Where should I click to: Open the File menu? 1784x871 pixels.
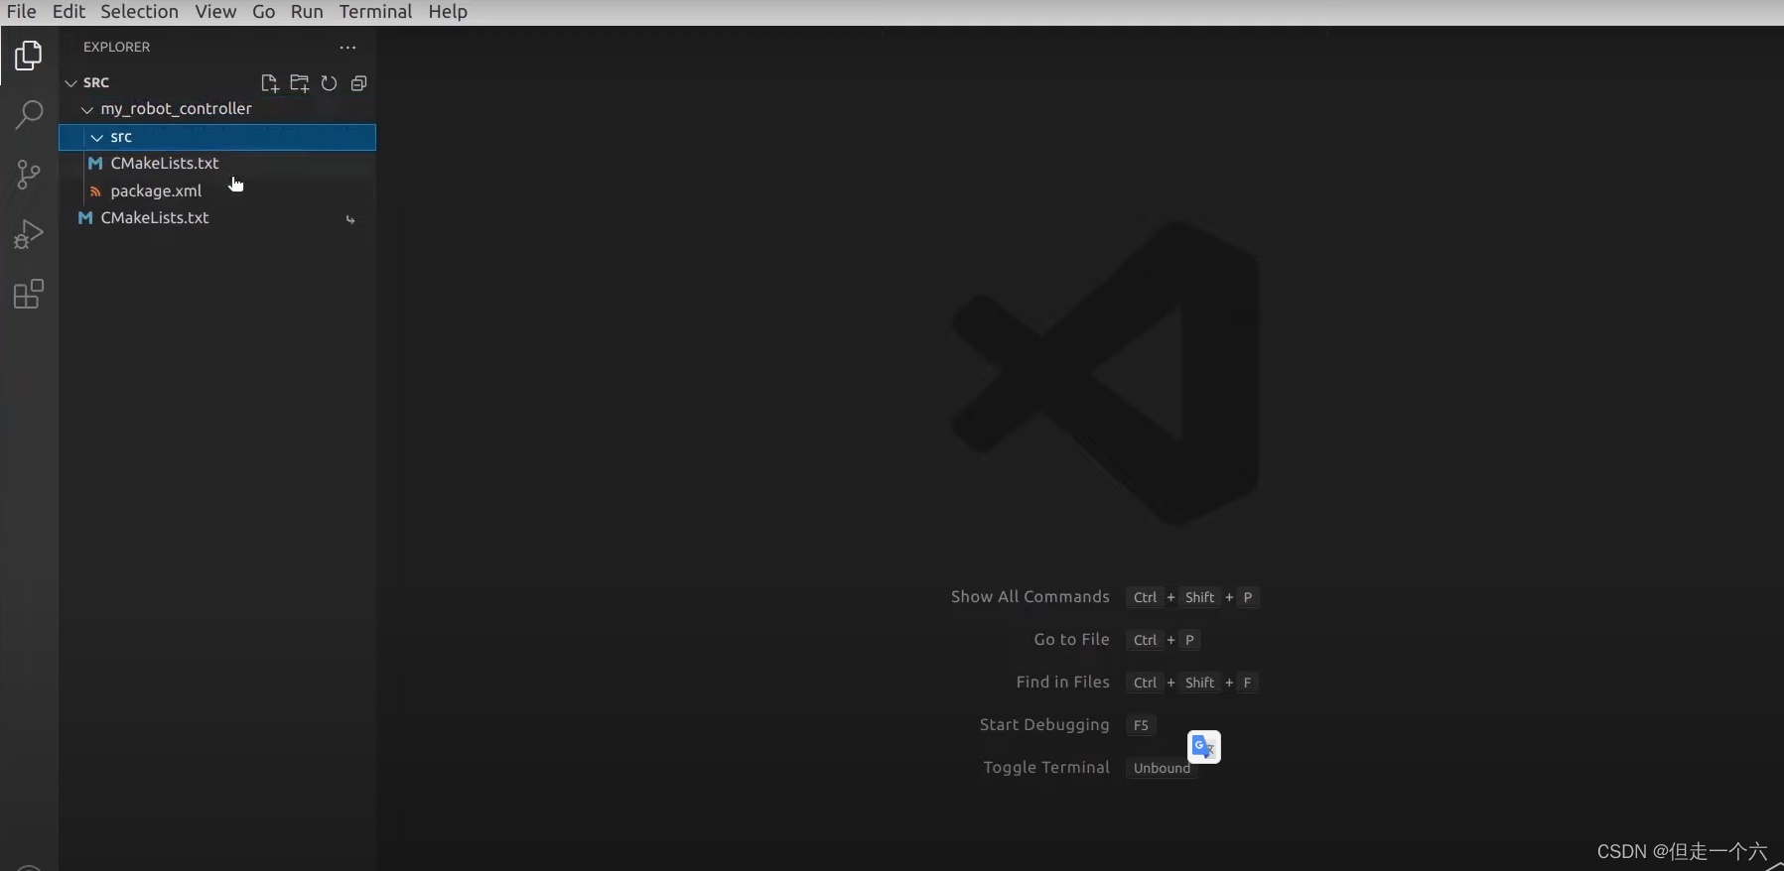click(x=21, y=12)
